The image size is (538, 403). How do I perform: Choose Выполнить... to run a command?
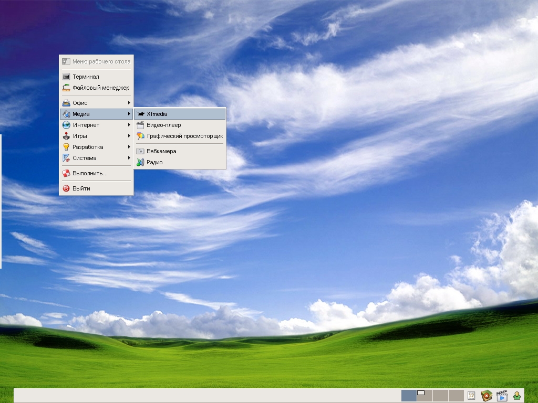point(96,173)
